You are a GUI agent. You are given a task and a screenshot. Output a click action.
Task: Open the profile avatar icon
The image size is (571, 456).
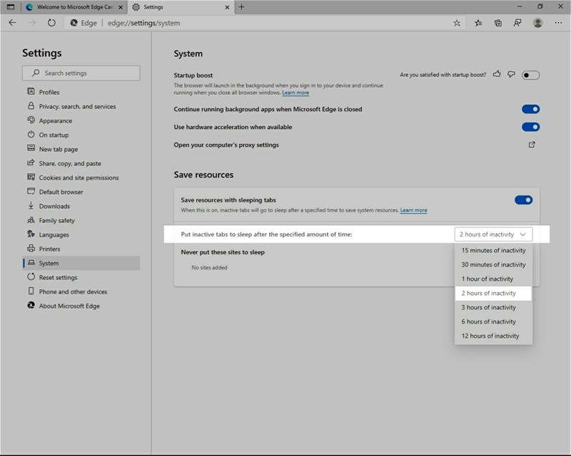537,23
